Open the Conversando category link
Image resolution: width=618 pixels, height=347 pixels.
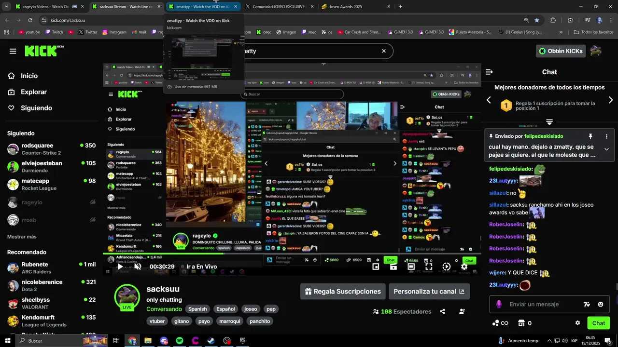click(x=164, y=309)
